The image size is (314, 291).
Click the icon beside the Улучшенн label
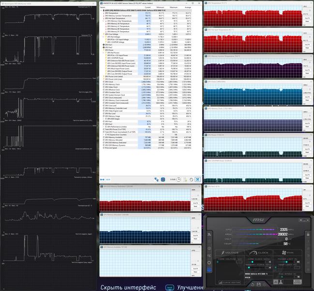tap(170, 287)
